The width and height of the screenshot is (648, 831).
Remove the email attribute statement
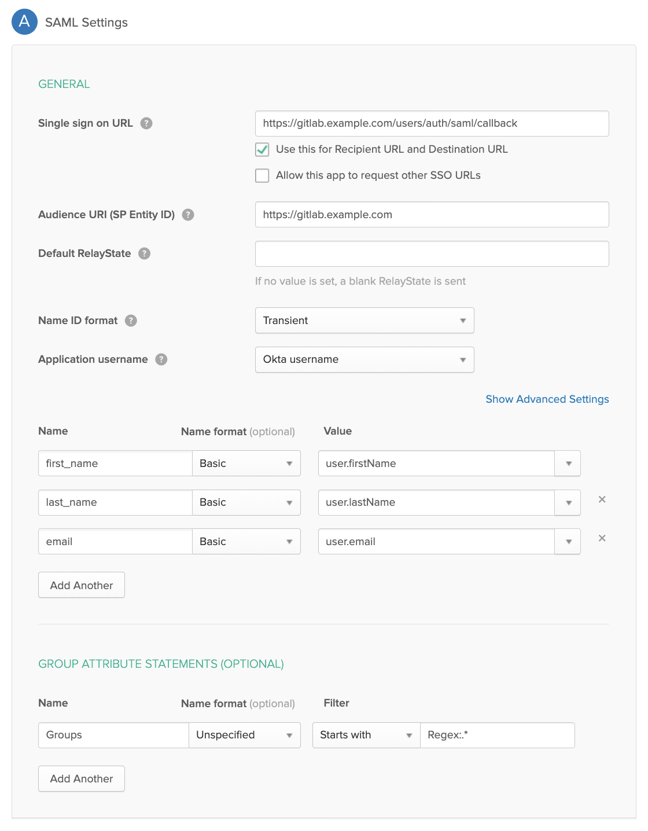pos(602,538)
